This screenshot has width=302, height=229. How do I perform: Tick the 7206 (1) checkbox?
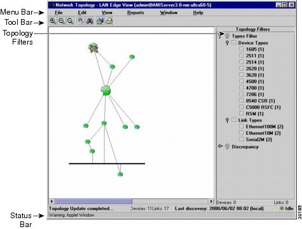[242, 94]
